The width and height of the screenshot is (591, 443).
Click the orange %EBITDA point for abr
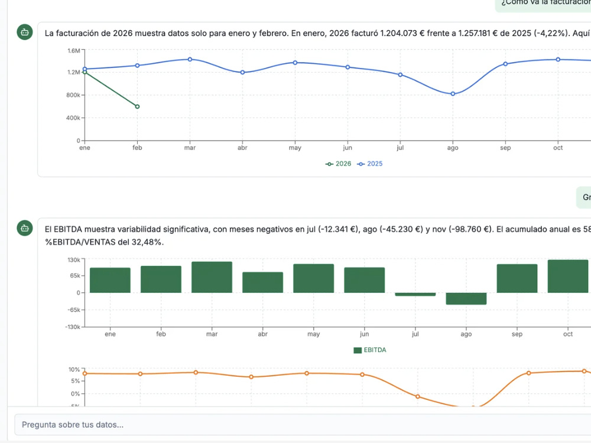point(251,377)
